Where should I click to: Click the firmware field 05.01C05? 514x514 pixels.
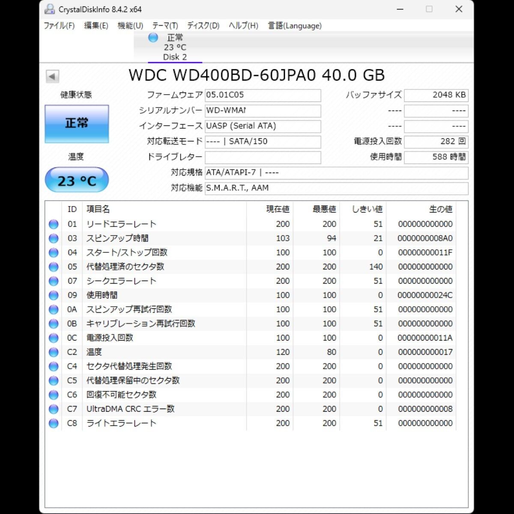pos(263,95)
